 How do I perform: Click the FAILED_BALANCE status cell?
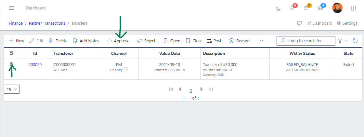pyautogui.click(x=302, y=65)
